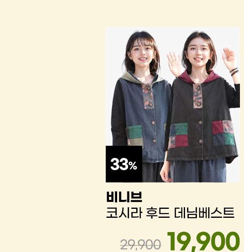This screenshot has width=244, height=252.
Task: Select the green 19,900 sale price
Action: click(x=203, y=241)
